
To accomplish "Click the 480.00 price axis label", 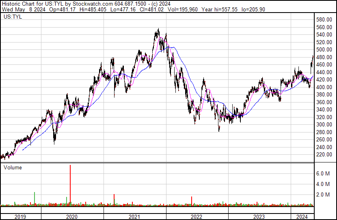I will click(324, 57).
